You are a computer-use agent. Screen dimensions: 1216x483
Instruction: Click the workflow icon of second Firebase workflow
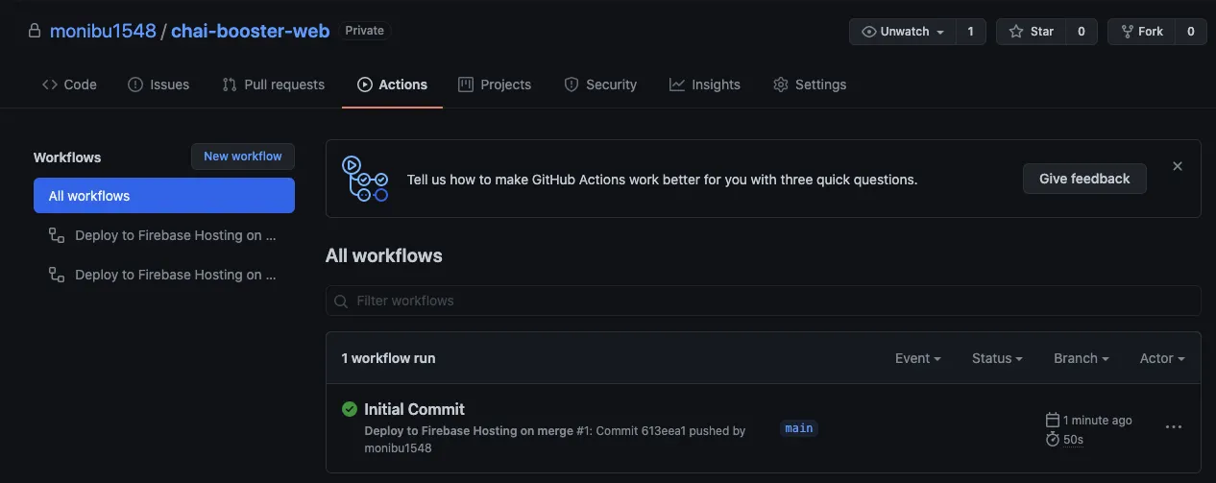click(57, 275)
